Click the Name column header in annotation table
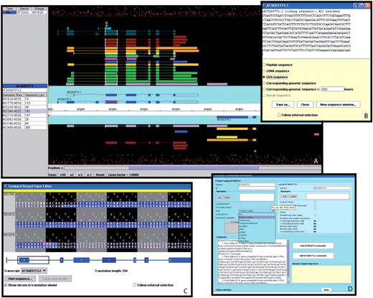The image size is (373, 298). click(x=24, y=9)
